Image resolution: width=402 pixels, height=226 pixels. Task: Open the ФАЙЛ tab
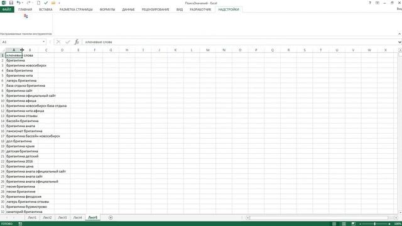pyautogui.click(x=7, y=9)
